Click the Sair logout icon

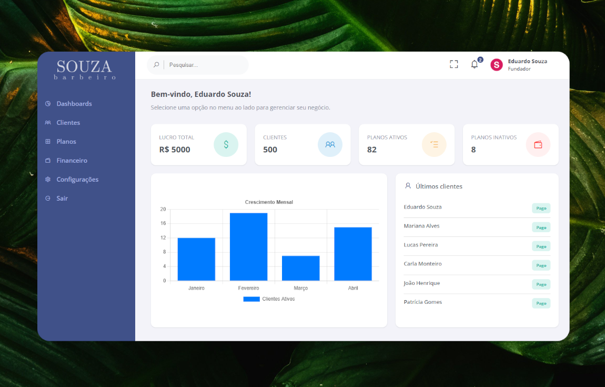click(48, 198)
